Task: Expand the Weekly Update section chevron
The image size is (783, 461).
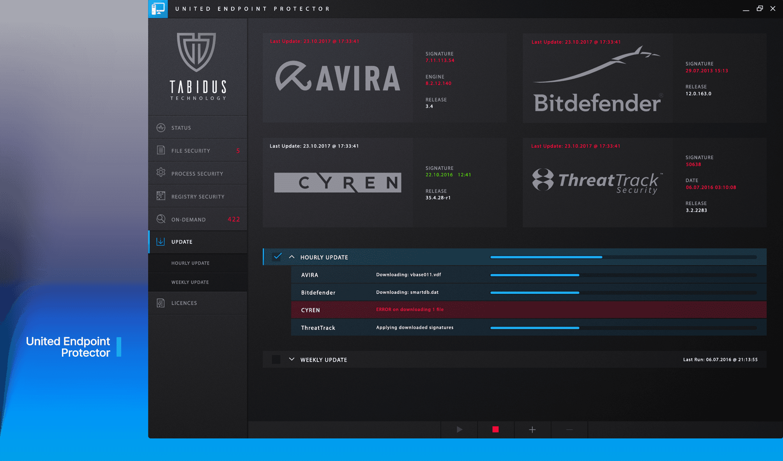Action: [x=292, y=359]
